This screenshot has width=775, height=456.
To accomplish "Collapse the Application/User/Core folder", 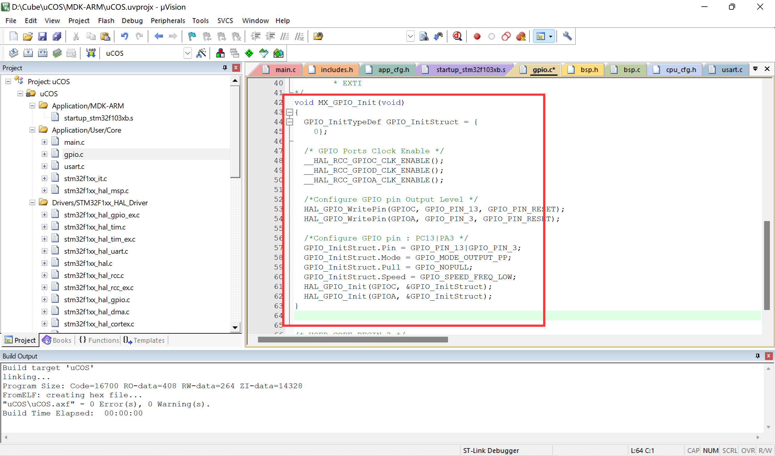I will (32, 130).
